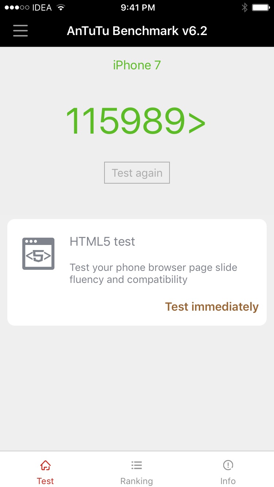The width and height of the screenshot is (274, 487).
Task: Open score details for 115989
Action: (135, 121)
